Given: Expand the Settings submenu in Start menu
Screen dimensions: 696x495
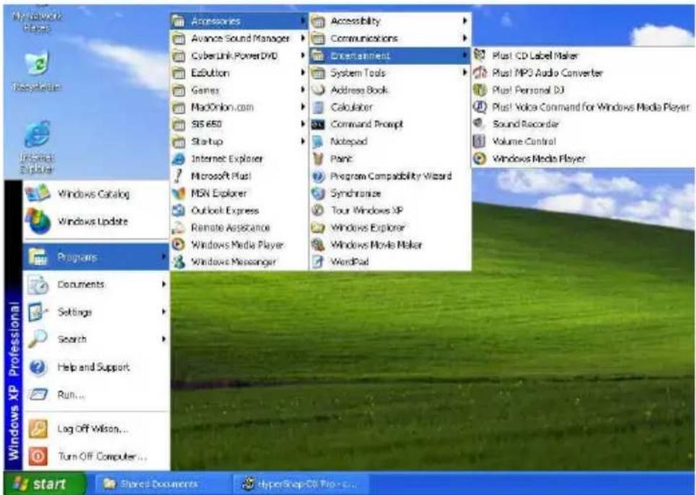Looking at the screenshot, I should [x=96, y=312].
